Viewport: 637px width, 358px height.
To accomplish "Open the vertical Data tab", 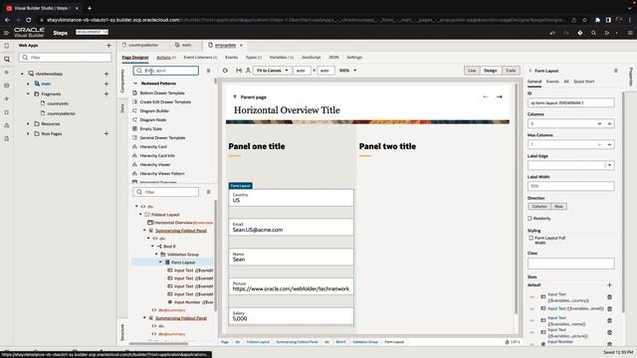I will coord(122,108).
